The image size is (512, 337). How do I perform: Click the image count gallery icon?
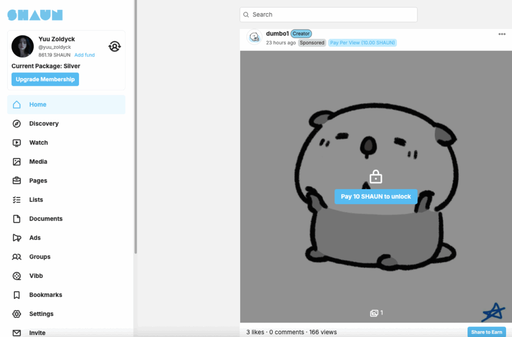pos(374,313)
